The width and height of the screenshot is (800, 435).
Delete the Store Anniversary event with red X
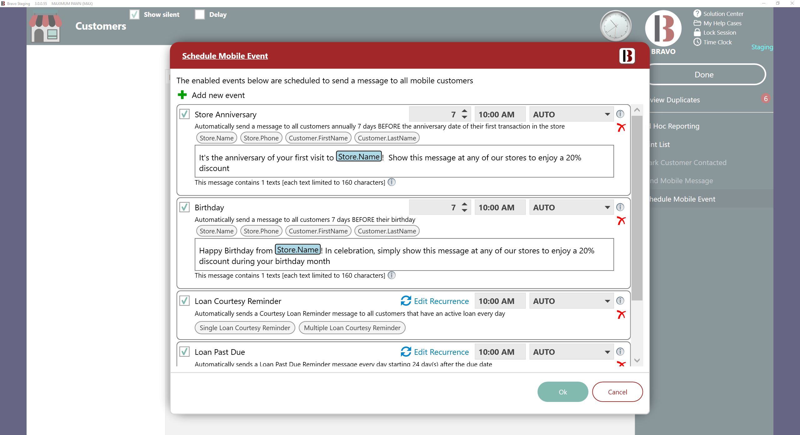click(x=621, y=127)
